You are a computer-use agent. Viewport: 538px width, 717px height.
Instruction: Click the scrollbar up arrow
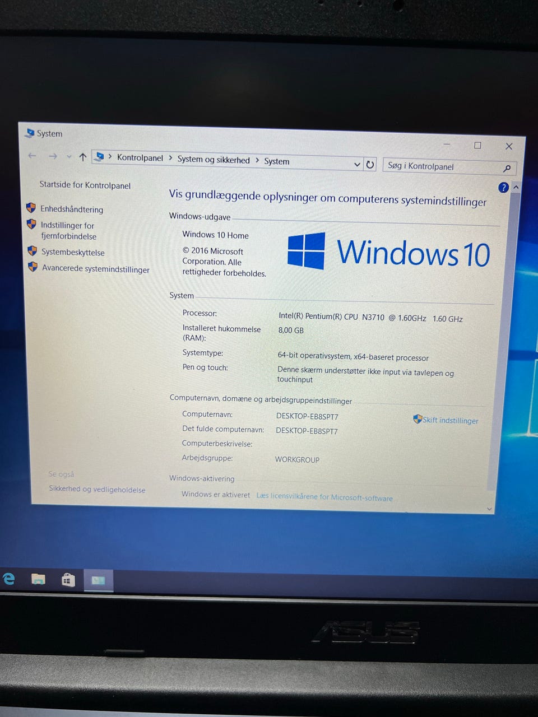pos(516,188)
